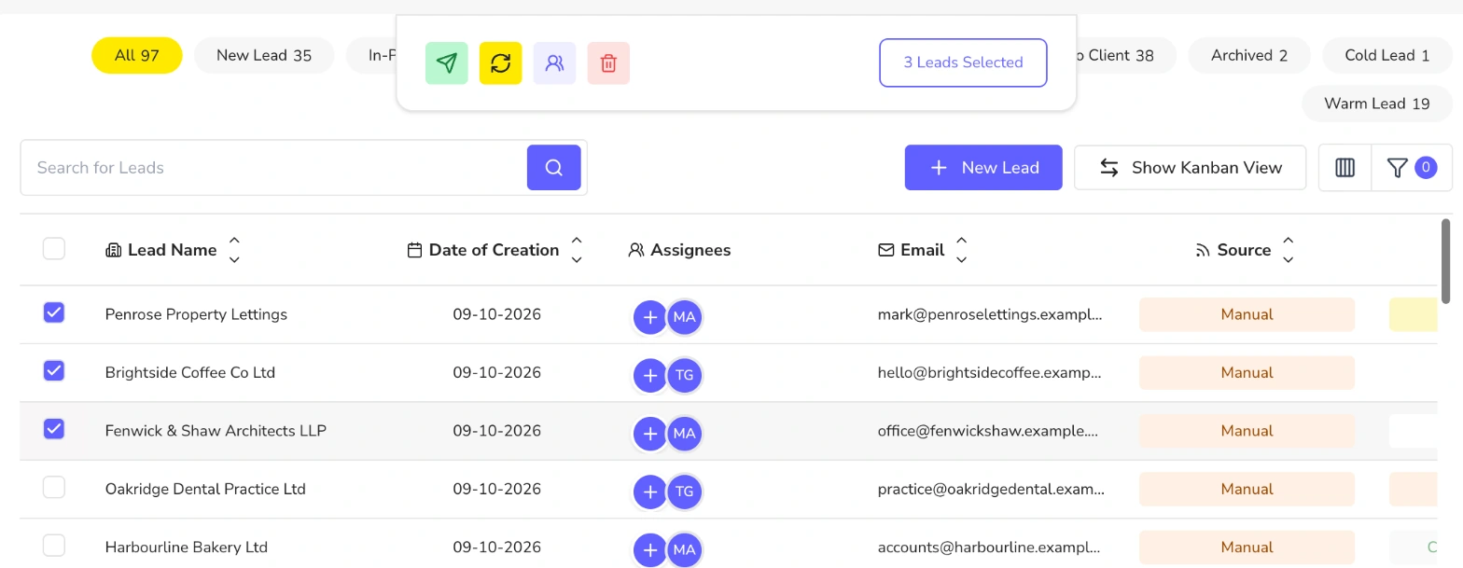This screenshot has width=1463, height=568.
Task: Open Penrose Property Lettings lead name
Action: pos(196,314)
